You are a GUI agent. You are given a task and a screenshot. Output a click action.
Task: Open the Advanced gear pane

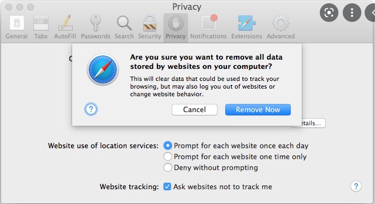281,27
